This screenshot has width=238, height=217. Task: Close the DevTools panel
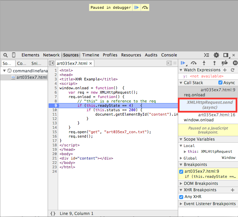click(x=234, y=55)
